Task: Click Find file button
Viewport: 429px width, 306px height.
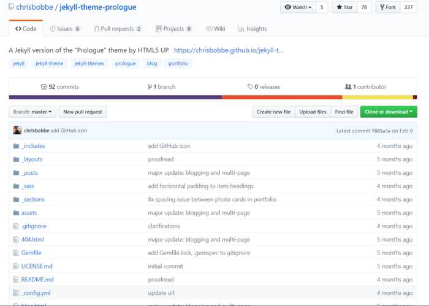Action: coord(344,112)
